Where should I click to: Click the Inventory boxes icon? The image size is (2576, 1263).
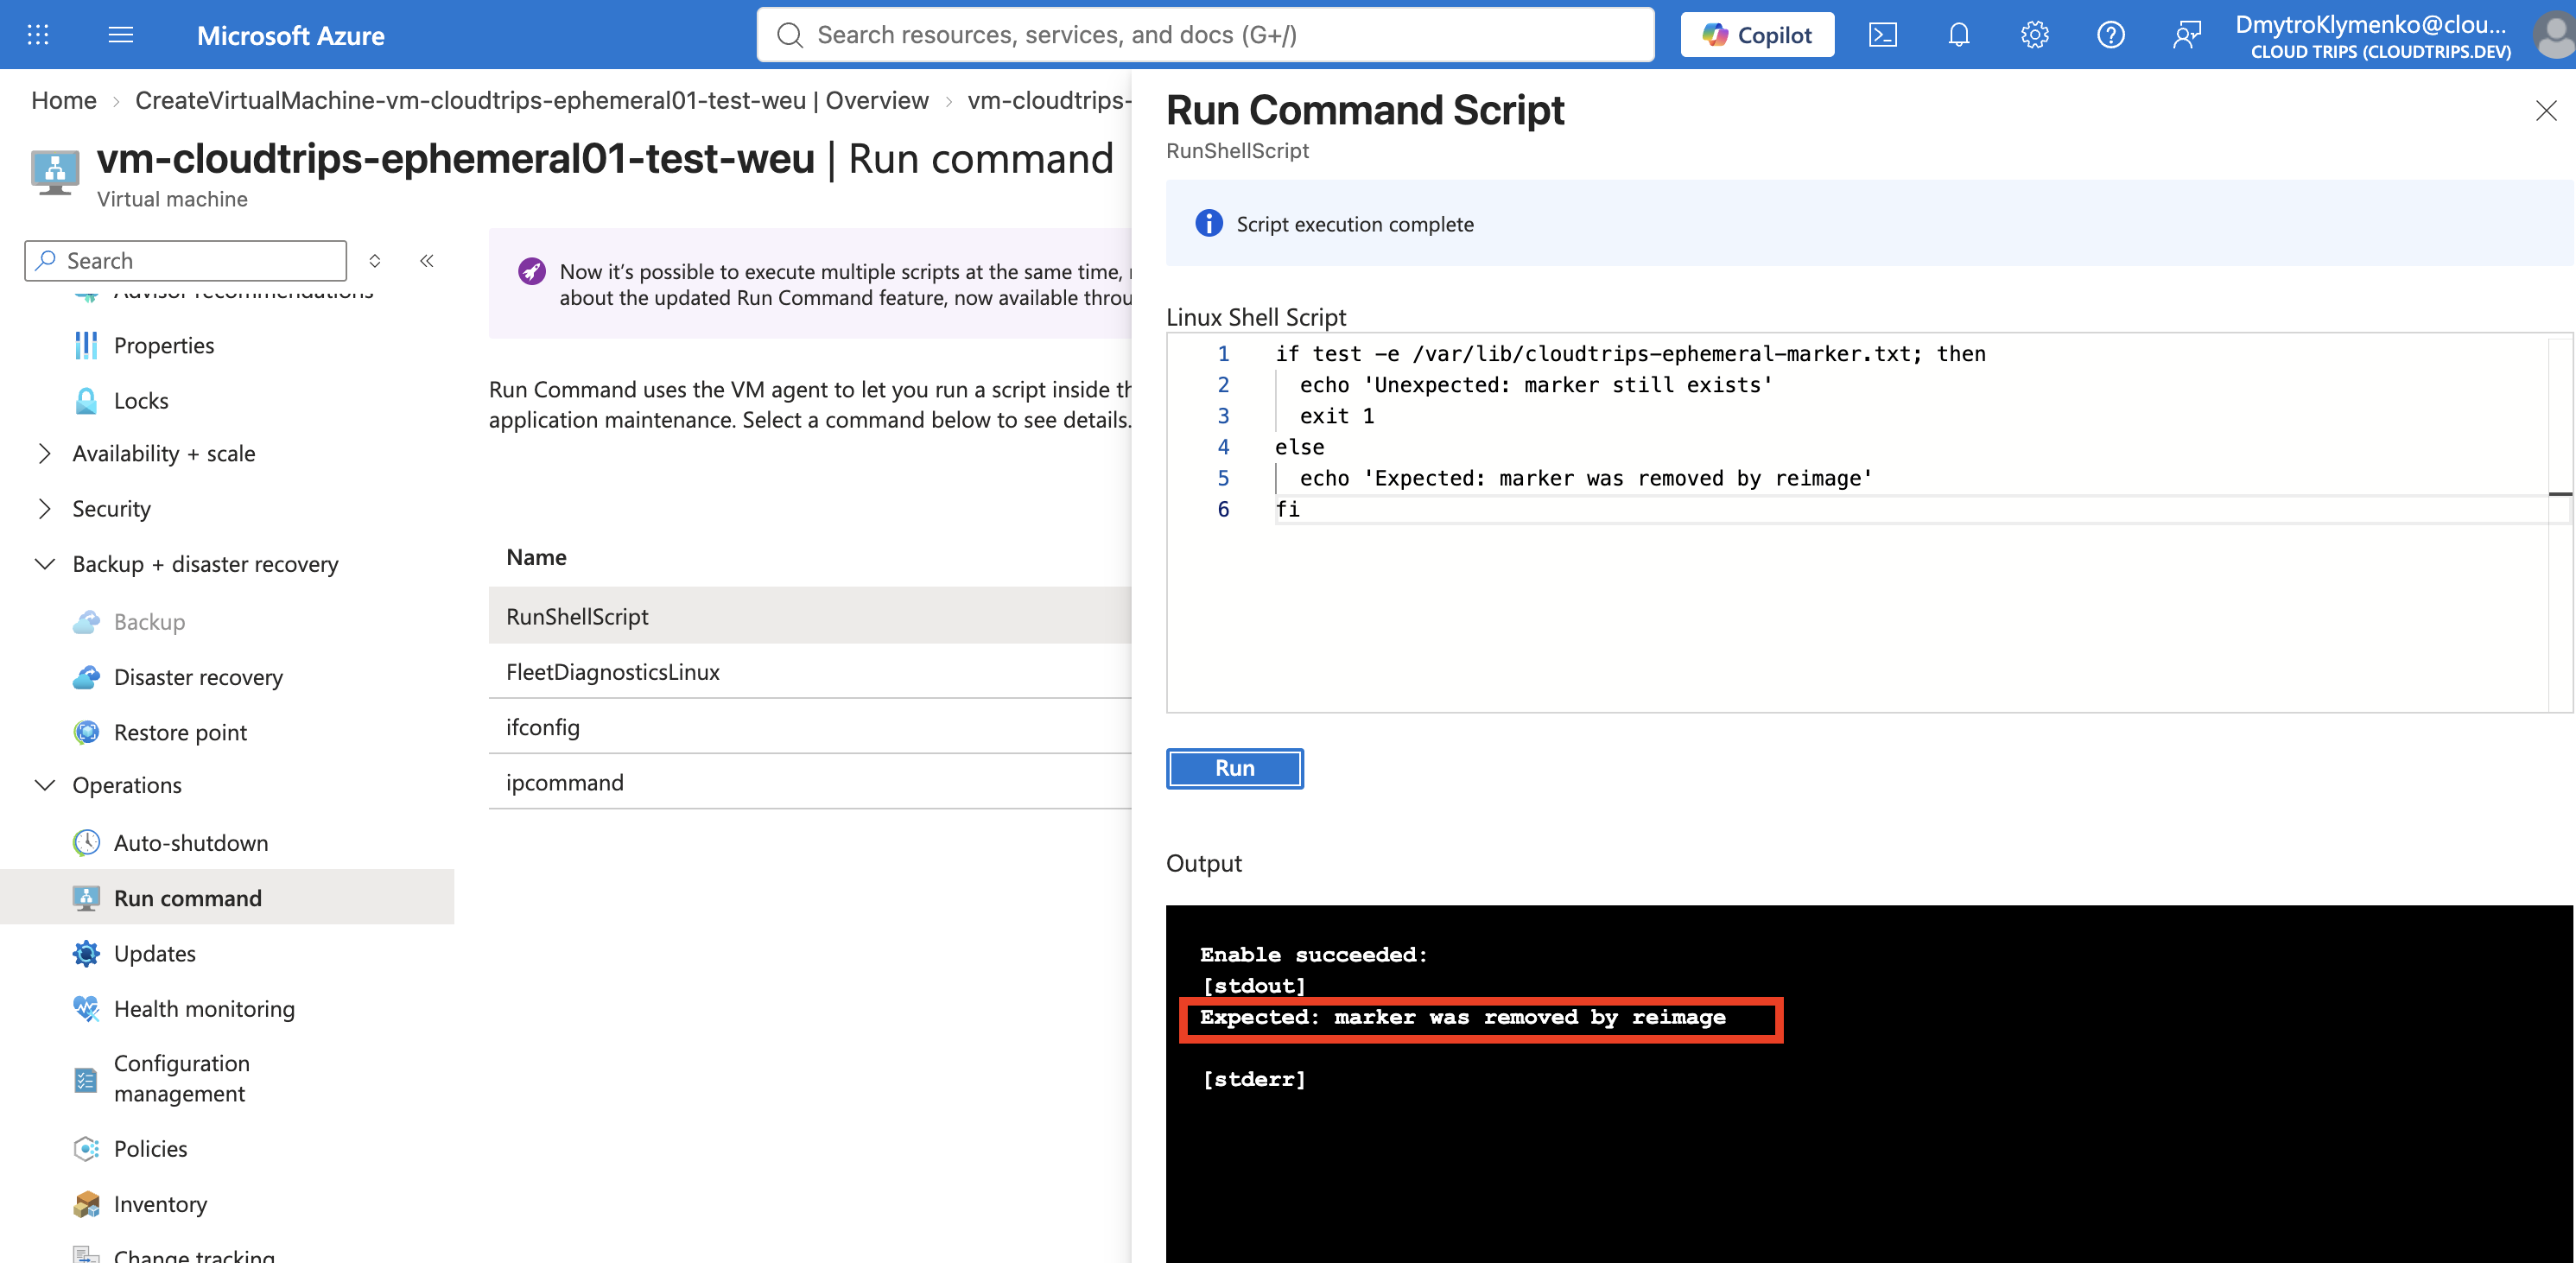[86, 1204]
